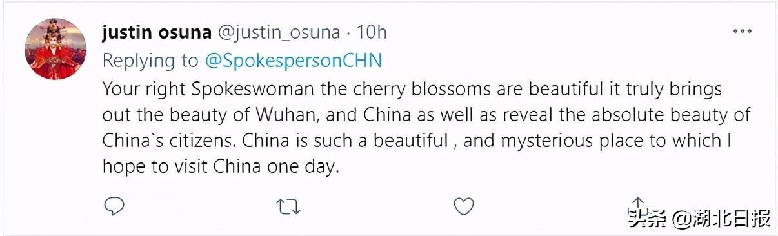This screenshot has height=236, width=778.
Task: Visit the @SpokespersonCHN mention link
Action: click(x=294, y=61)
